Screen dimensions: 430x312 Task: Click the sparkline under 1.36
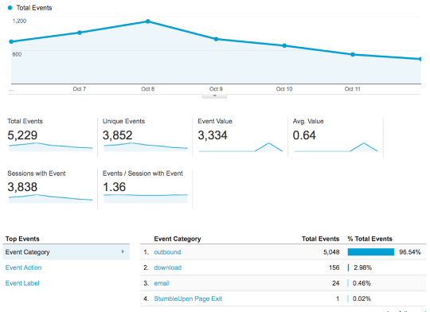pos(146,199)
